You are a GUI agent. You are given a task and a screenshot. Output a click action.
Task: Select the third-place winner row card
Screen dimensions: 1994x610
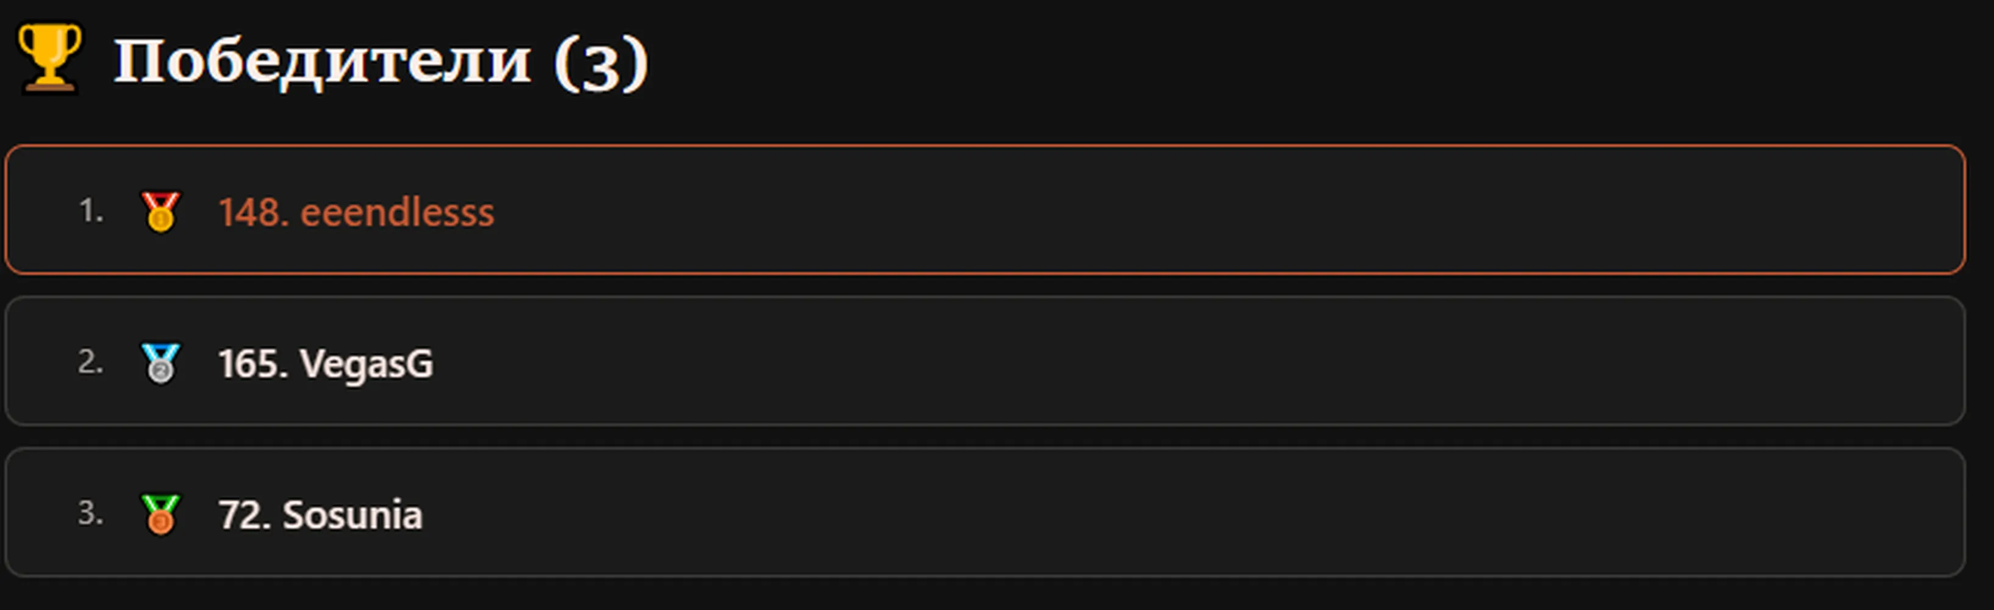(x=985, y=512)
